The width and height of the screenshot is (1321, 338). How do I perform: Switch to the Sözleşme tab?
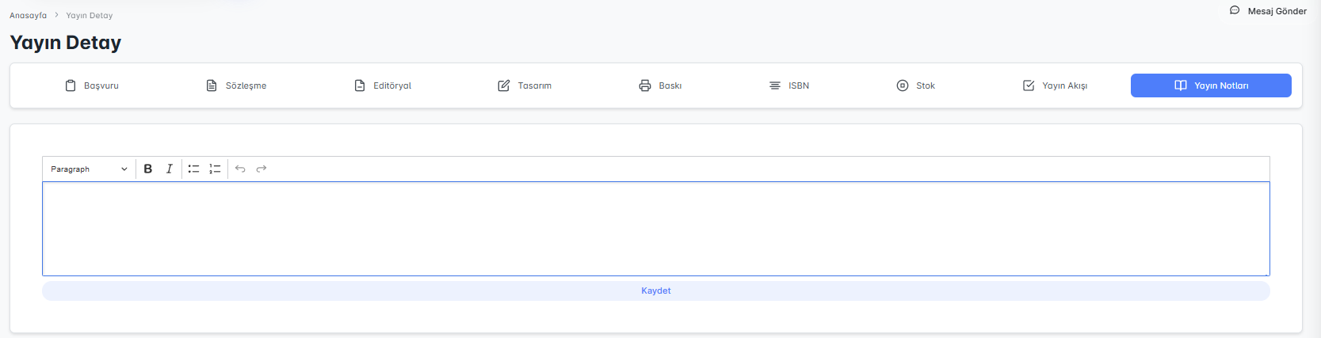(x=236, y=85)
